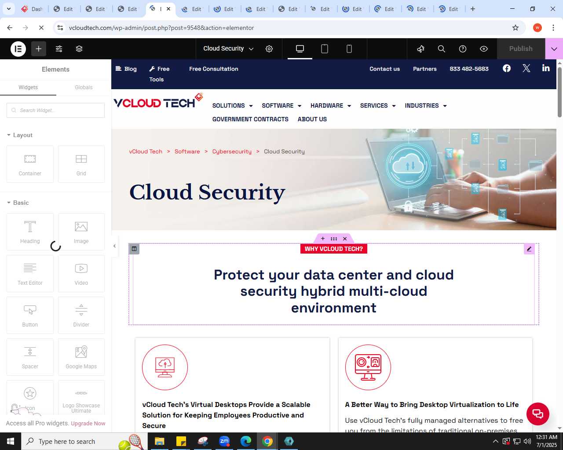Open the Cloud Security document dropdown

coord(228,49)
